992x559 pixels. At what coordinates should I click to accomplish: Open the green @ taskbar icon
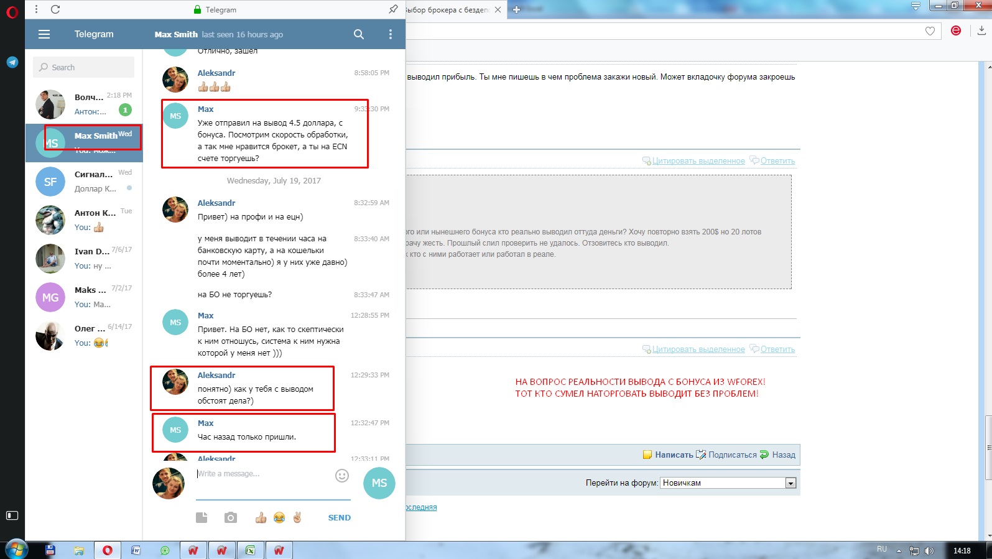click(x=165, y=550)
